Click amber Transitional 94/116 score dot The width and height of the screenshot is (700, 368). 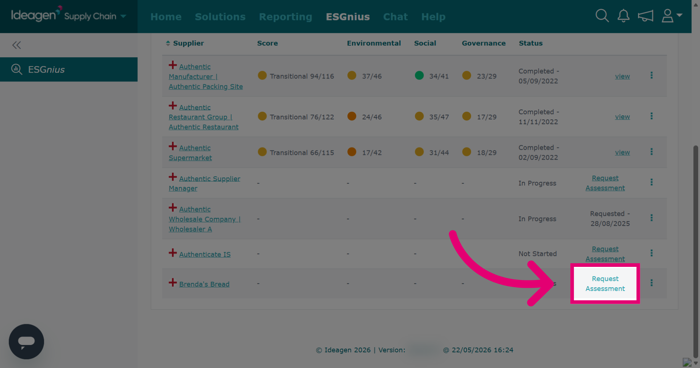coord(262,76)
